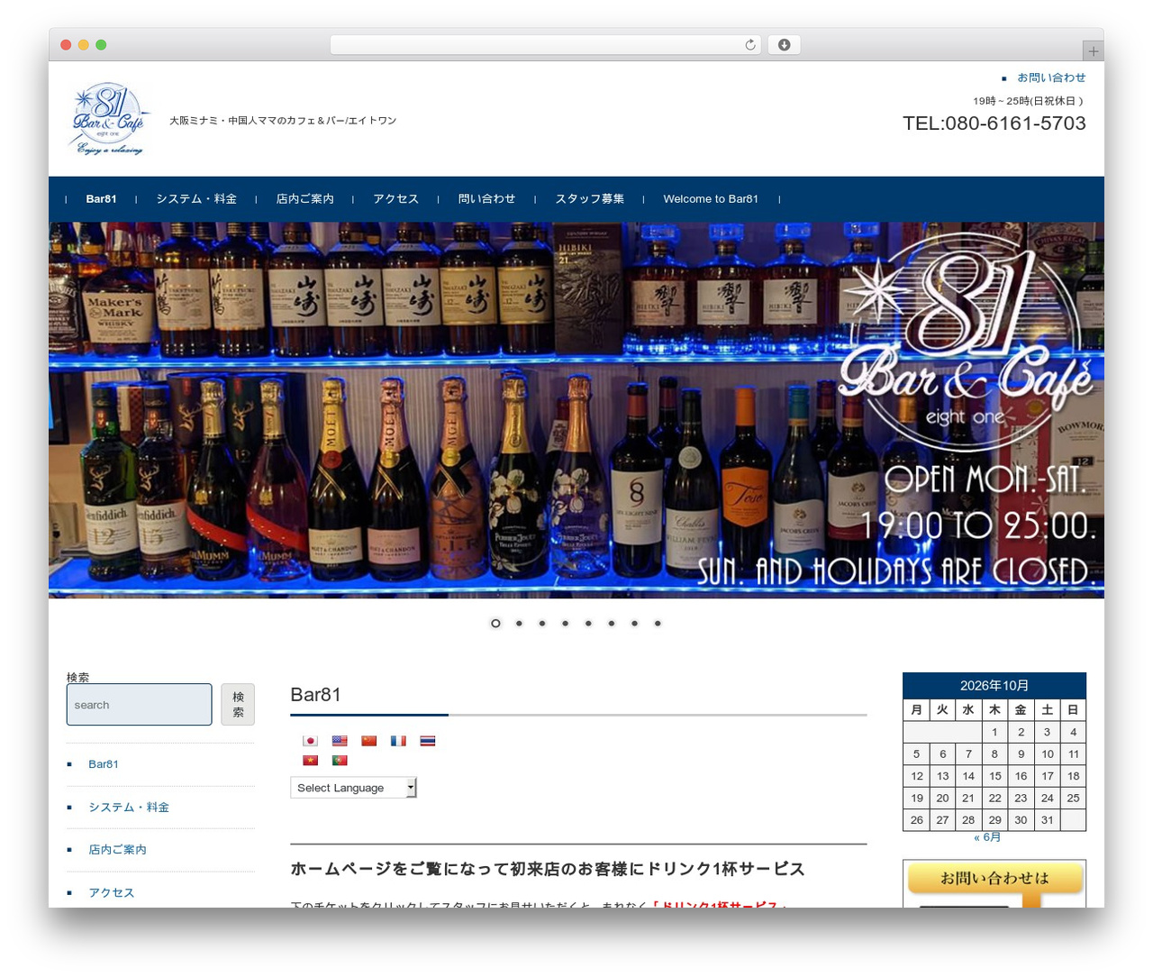Click the Bar81 page heading
The height and width of the screenshot is (977, 1153).
pos(315,695)
